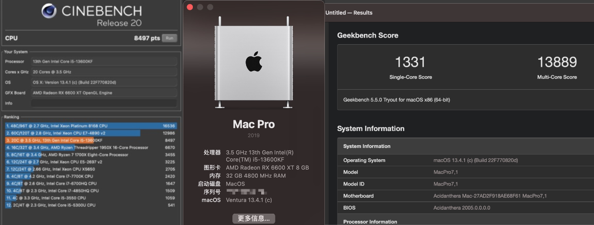
Task: Select ranking row Xeon CPU X5650
Action: (x=91, y=169)
